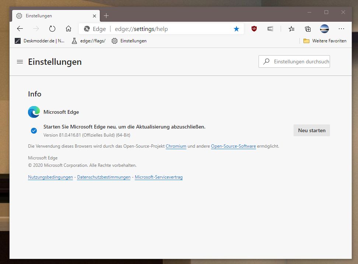Select the Einstellungen browser tab
This screenshot has height=264, width=358.
(56, 16)
